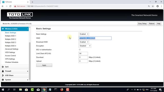Click the Wireless 2.4GHz wifi icon
Image resolution: width=164 pixels, height=92 pixels.
3,29
